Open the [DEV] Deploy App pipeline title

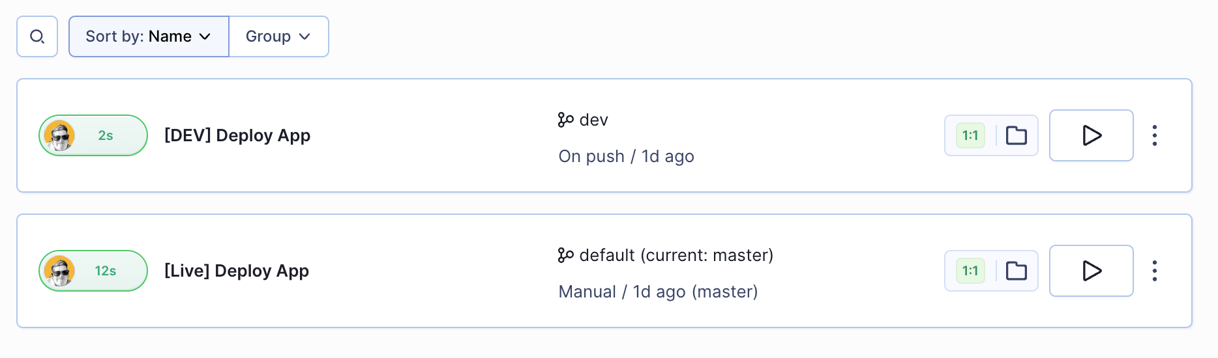tap(237, 135)
